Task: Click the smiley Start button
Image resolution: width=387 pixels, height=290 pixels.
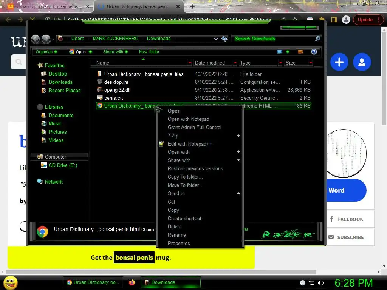Action: [10, 282]
